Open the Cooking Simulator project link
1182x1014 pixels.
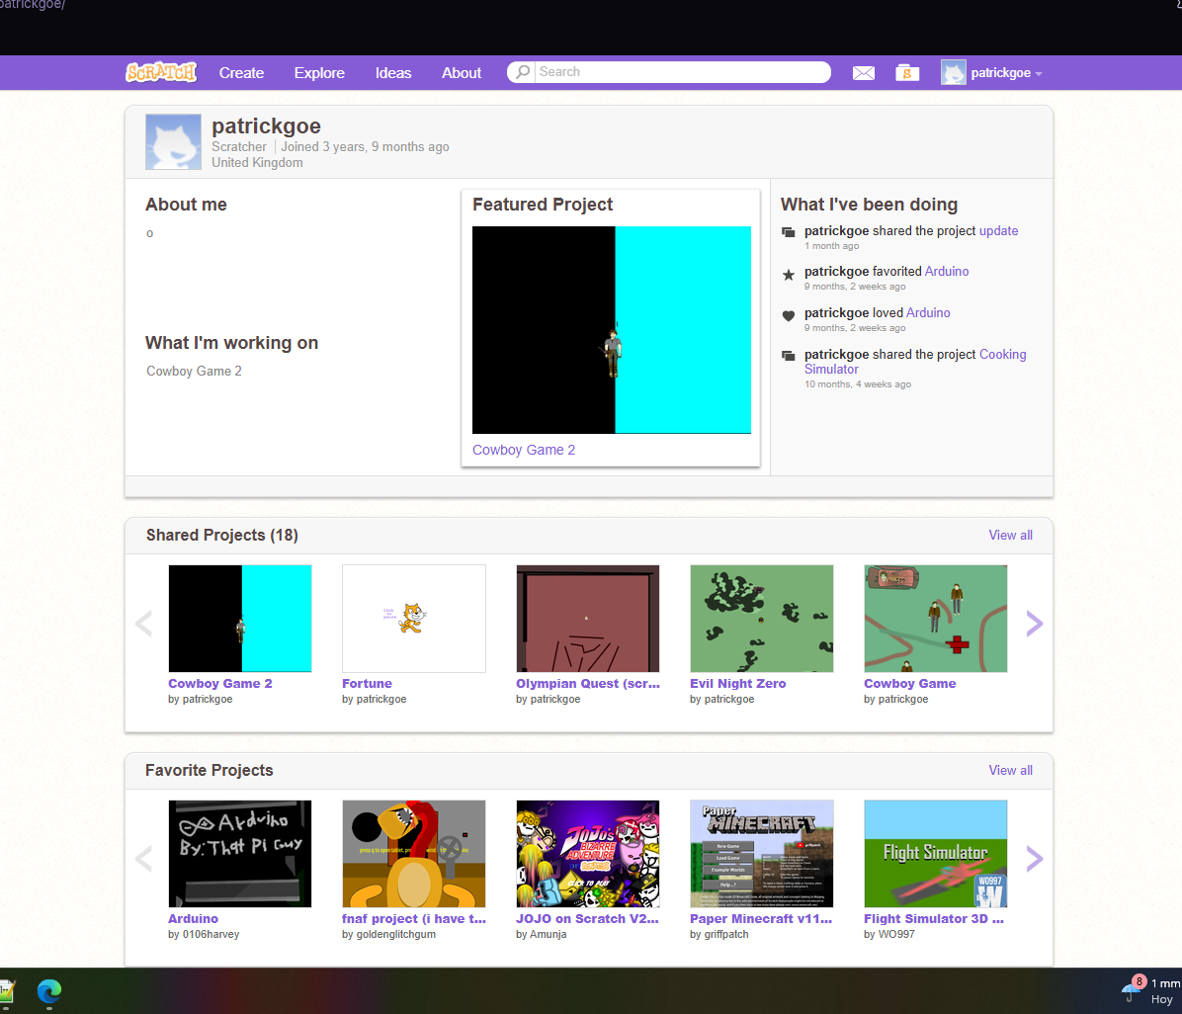click(1002, 354)
